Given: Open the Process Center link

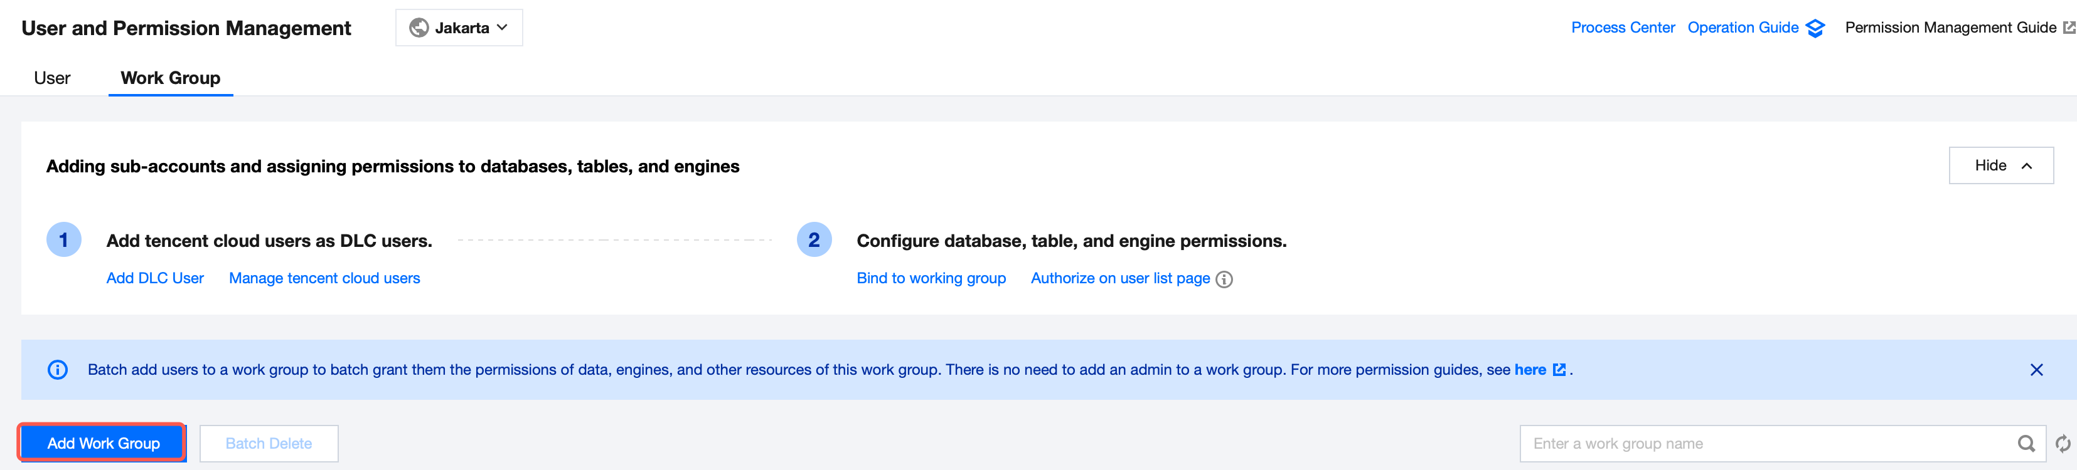Looking at the screenshot, I should (1622, 28).
